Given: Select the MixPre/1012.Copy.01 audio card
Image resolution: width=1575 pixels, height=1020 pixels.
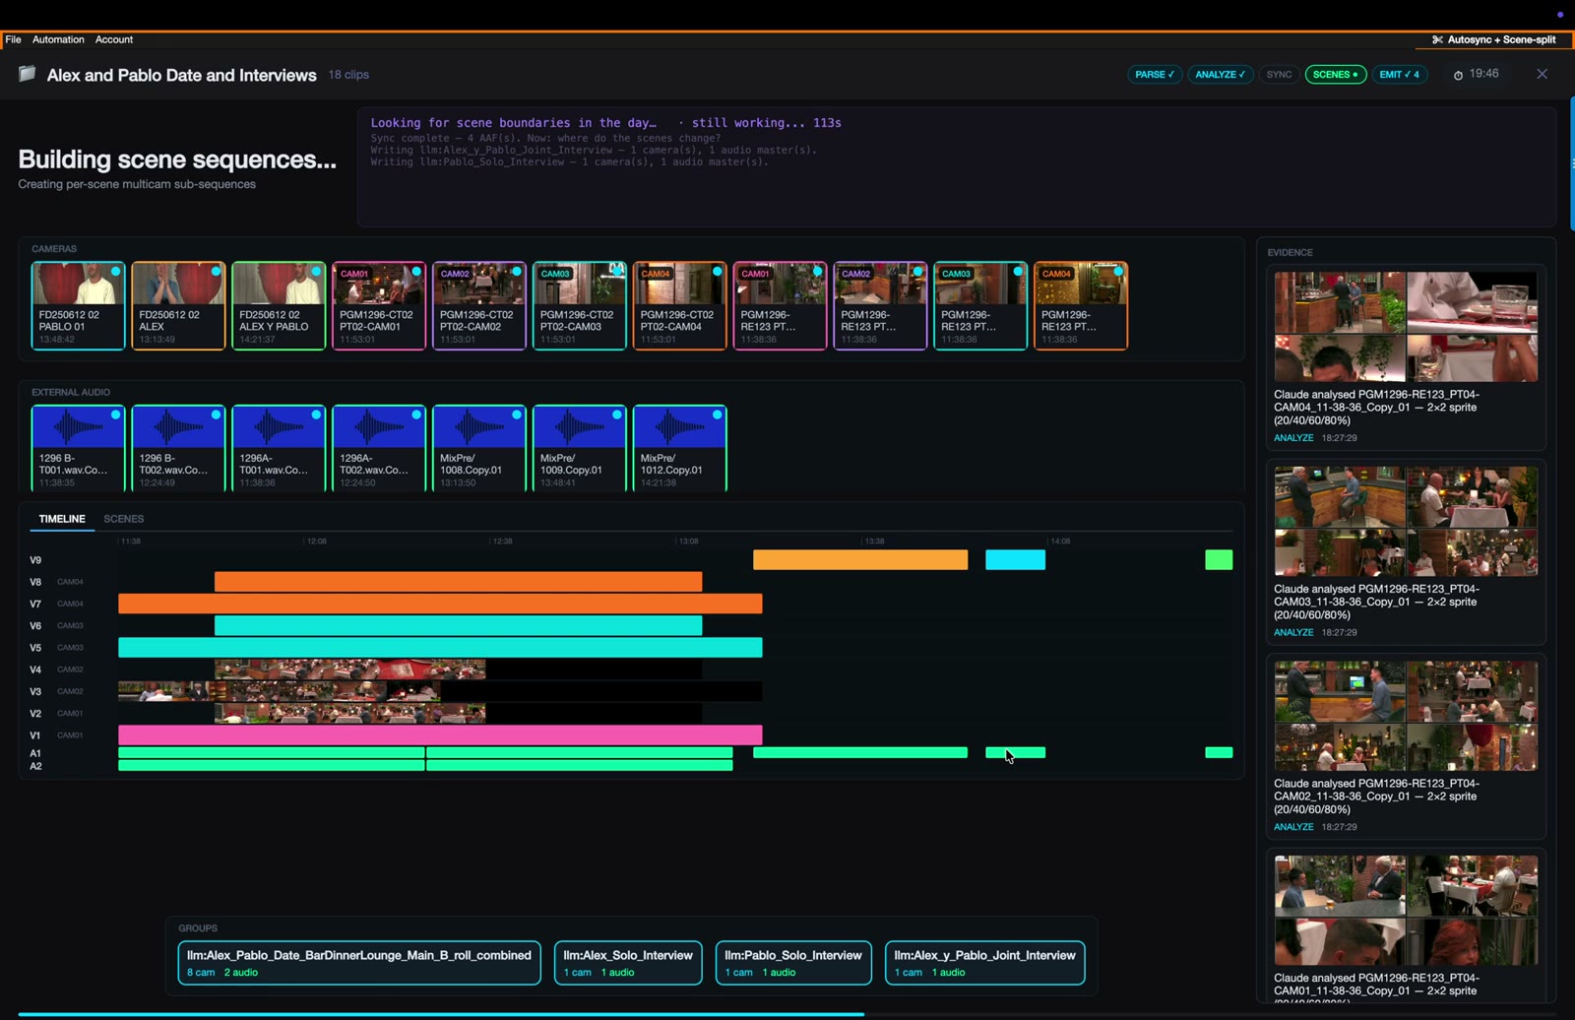Looking at the screenshot, I should click(680, 448).
